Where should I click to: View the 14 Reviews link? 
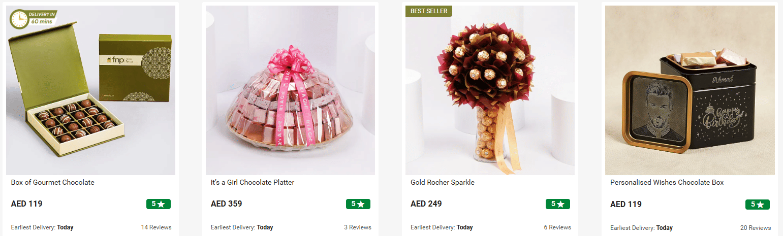156,227
